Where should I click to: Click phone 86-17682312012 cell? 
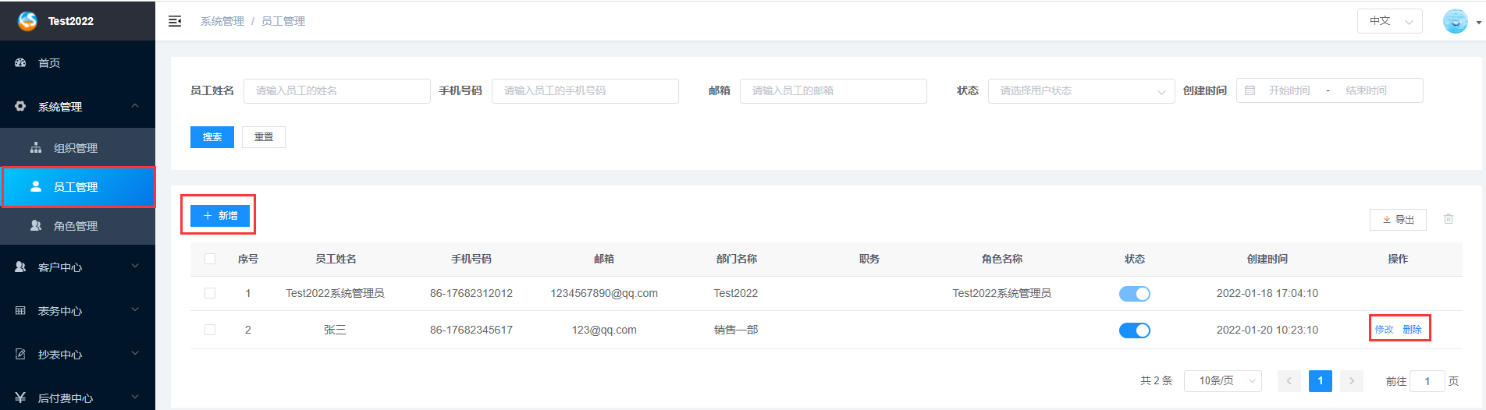click(x=471, y=293)
